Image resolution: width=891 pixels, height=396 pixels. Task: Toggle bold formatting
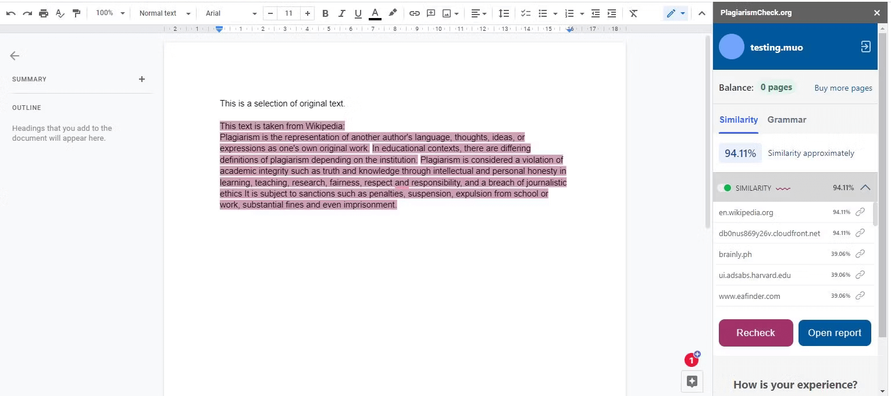325,13
